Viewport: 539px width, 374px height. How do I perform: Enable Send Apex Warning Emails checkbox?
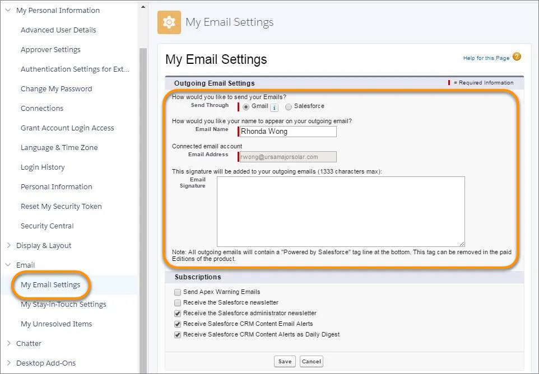coord(178,292)
